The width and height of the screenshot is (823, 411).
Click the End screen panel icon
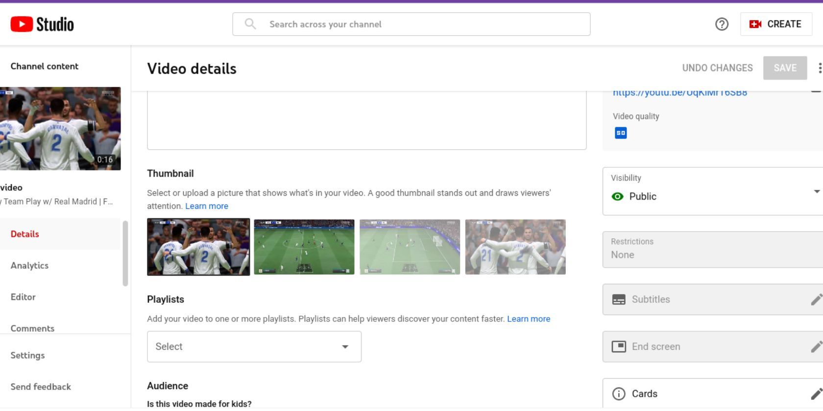click(619, 346)
